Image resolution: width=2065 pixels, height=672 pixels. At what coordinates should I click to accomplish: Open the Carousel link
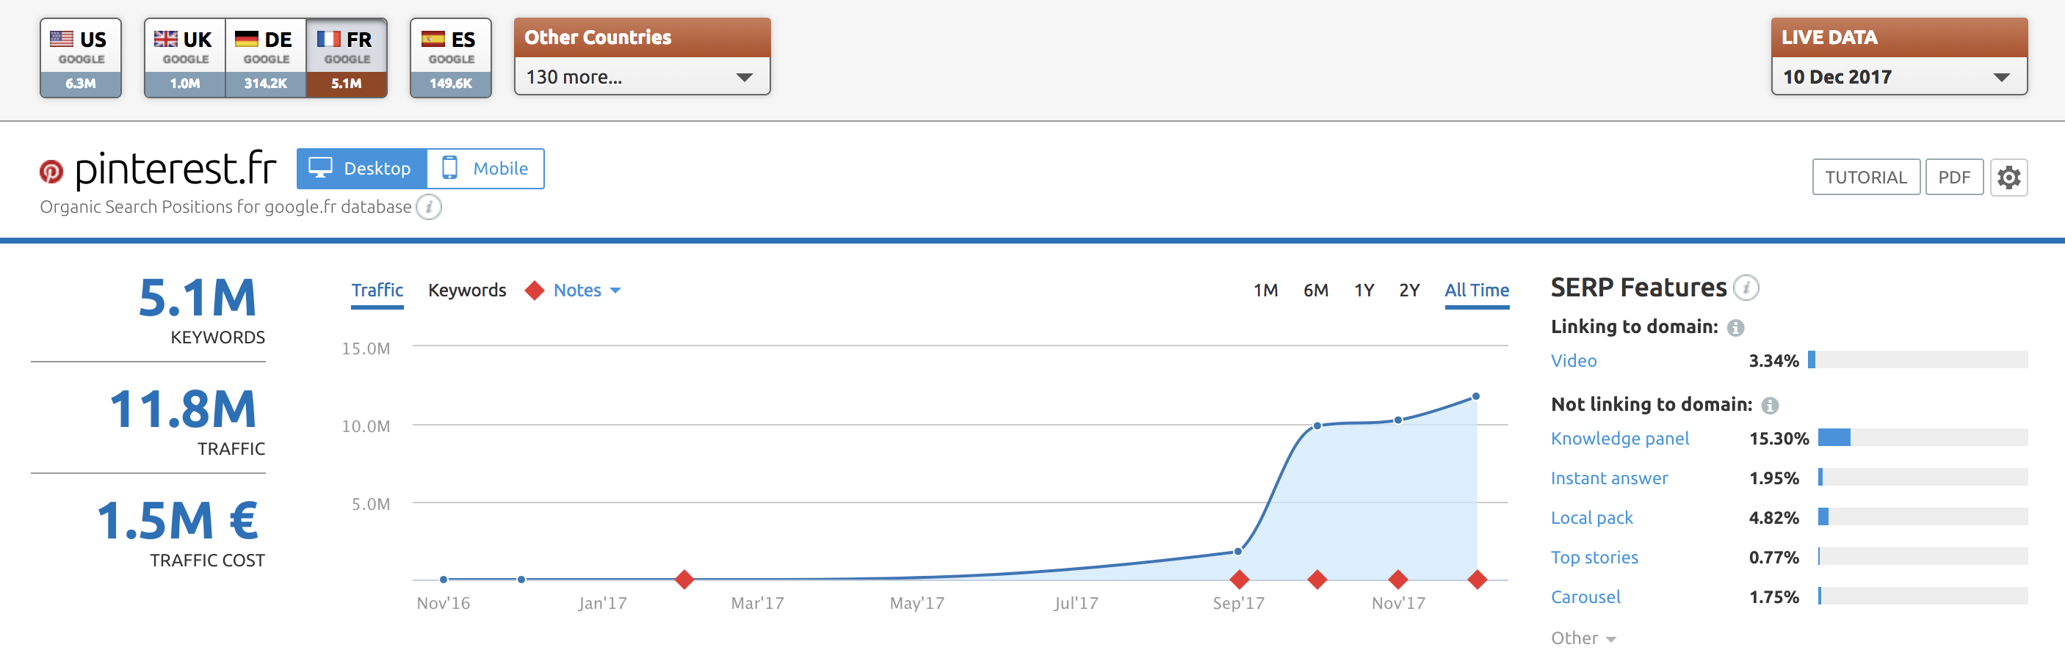coord(1585,596)
